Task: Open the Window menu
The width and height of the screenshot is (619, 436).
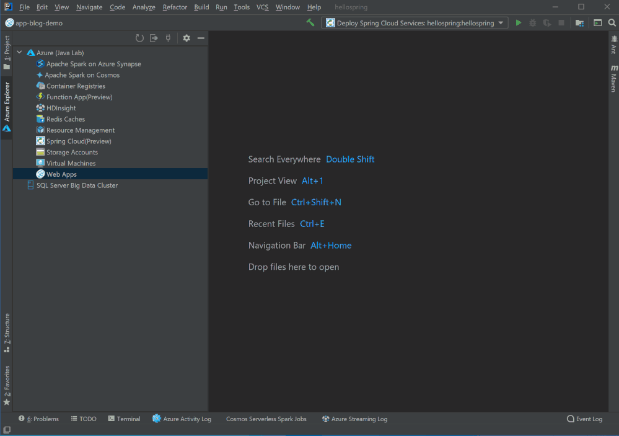Action: click(288, 7)
